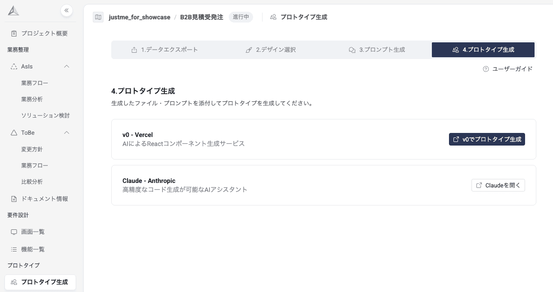
Task: Click the 機能一覧 feature list icon
Action: coord(14,249)
